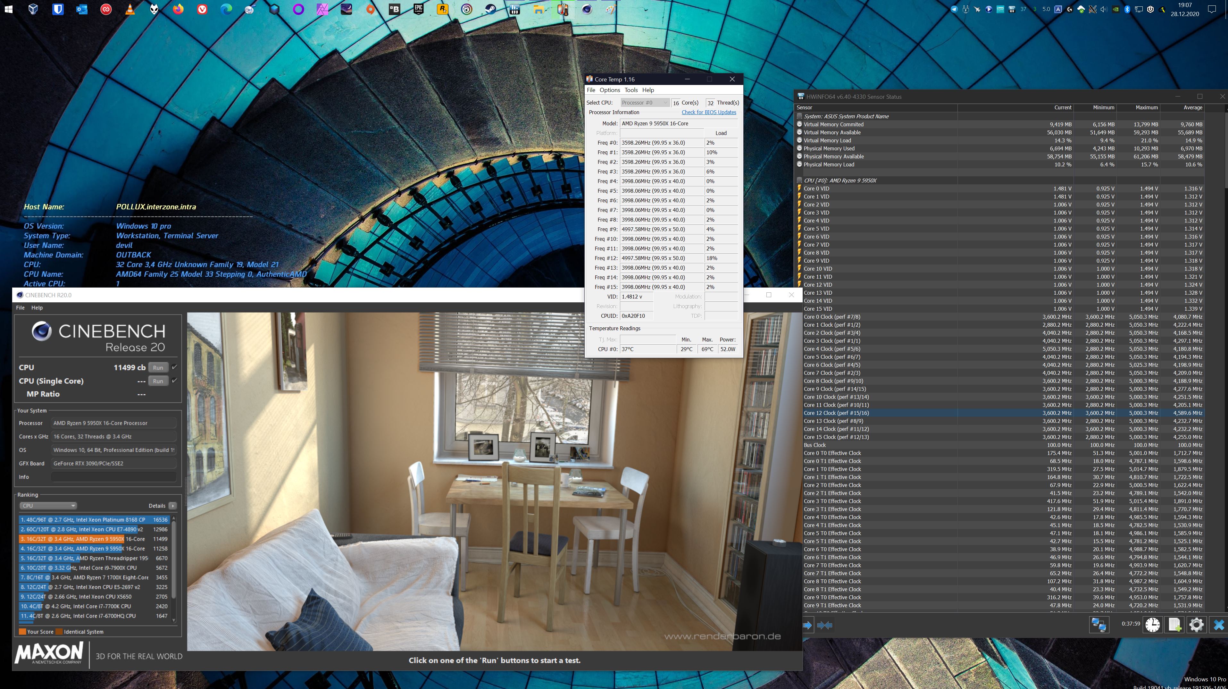Expand ranking Details arrow button
This screenshot has height=689, width=1228.
click(172, 505)
